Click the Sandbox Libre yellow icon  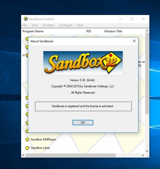[27, 148]
